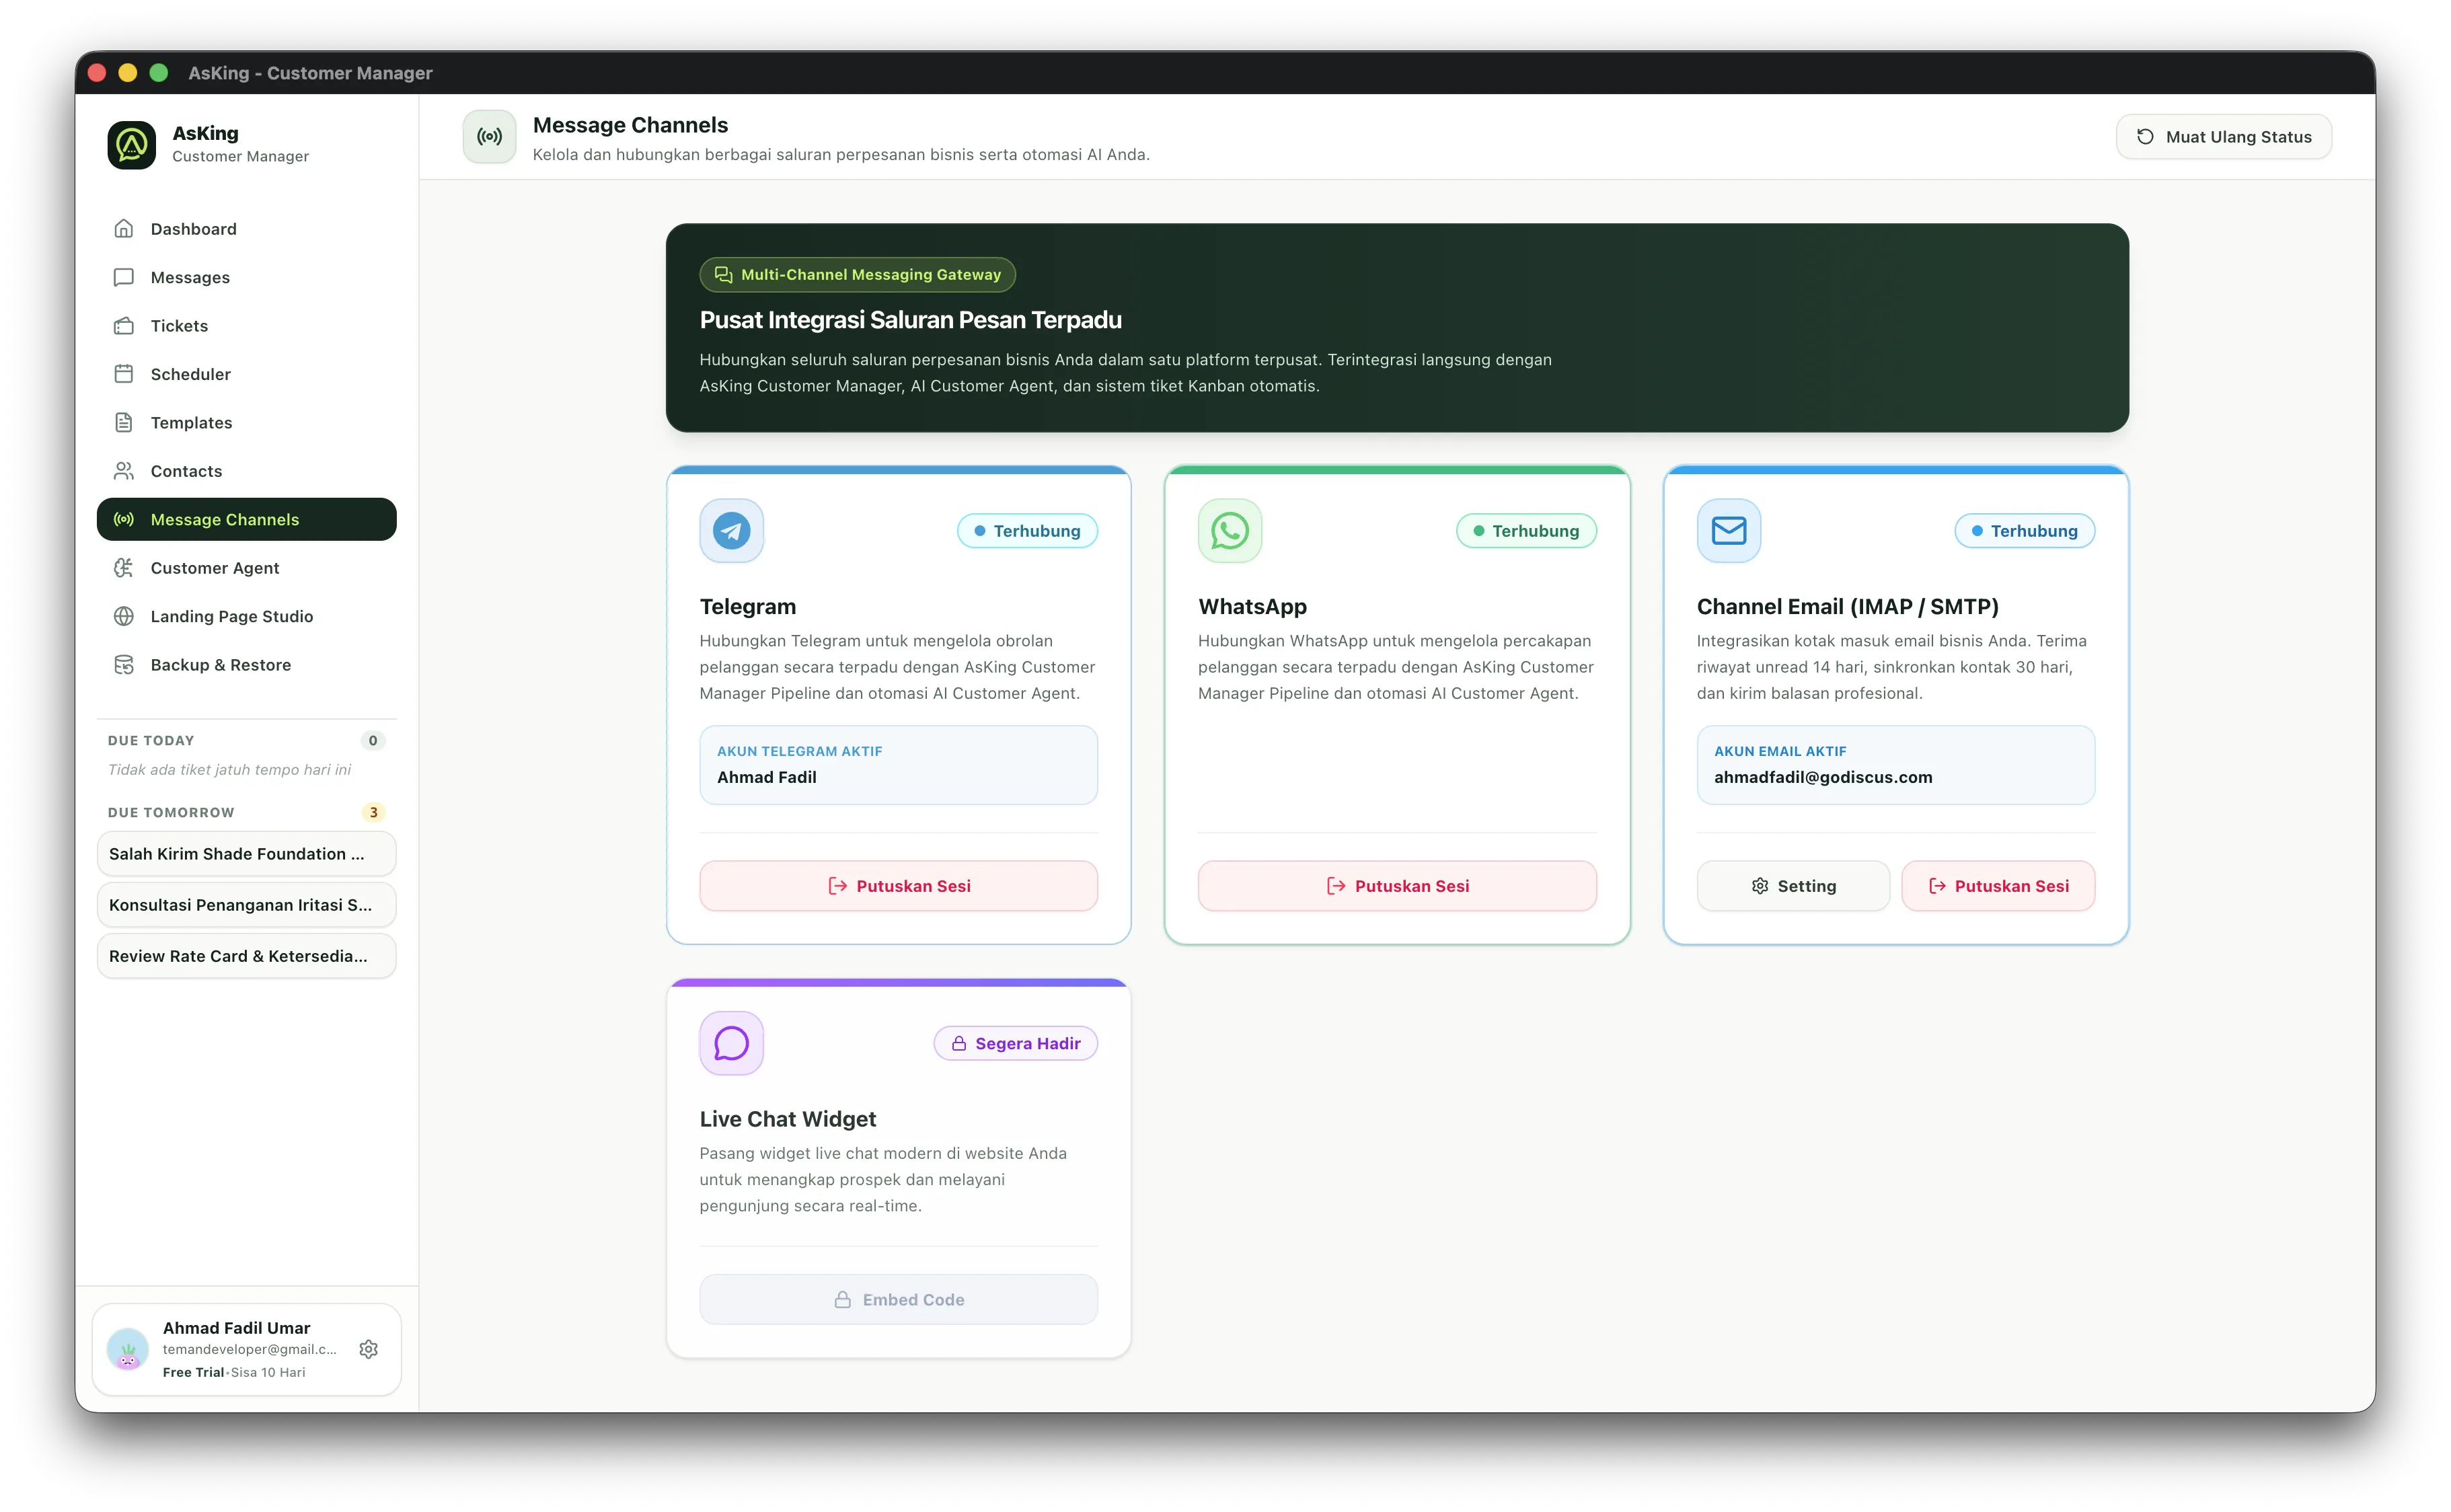Click the Free Trial status text
The width and height of the screenshot is (2451, 1512).
(193, 1372)
